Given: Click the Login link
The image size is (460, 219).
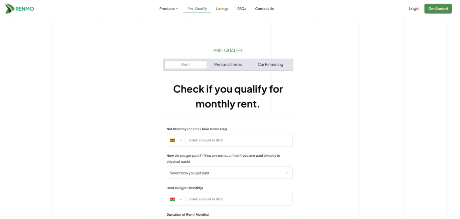Looking at the screenshot, I should [414, 9].
